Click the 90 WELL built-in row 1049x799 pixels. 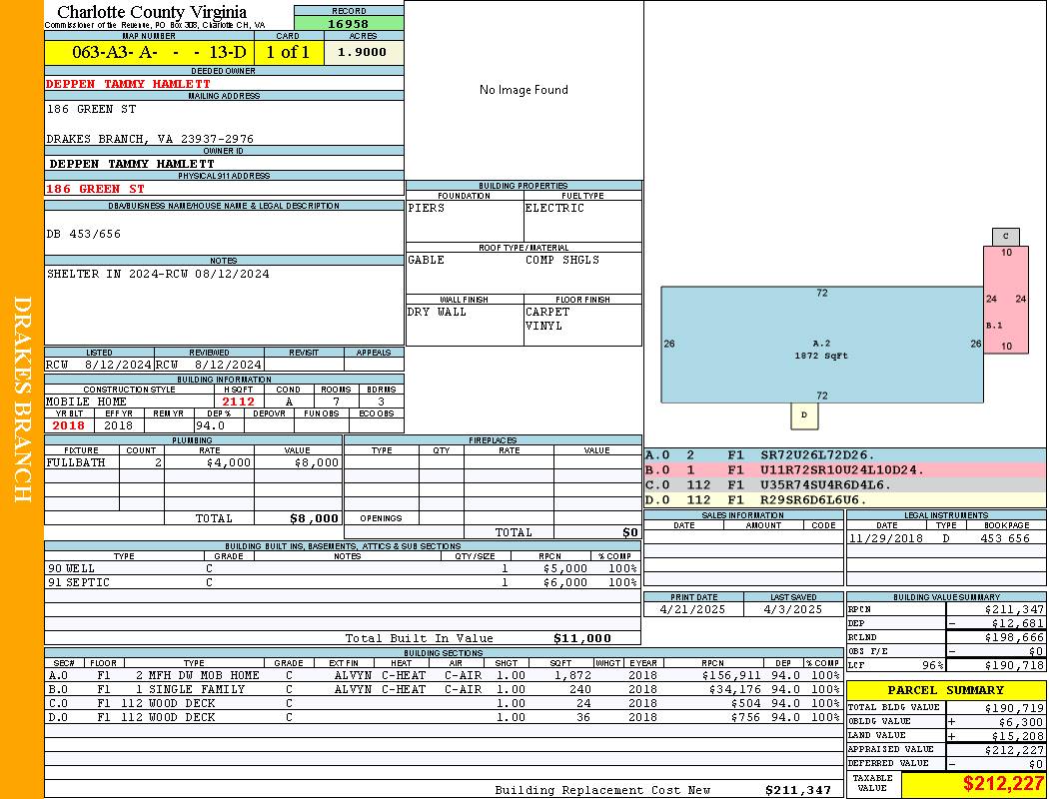pyautogui.click(x=340, y=568)
